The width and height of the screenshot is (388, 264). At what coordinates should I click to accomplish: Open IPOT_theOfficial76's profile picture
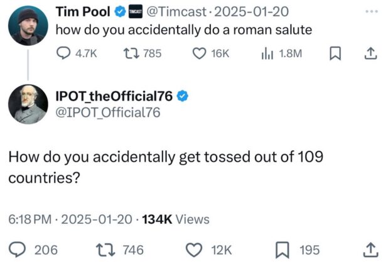[x=27, y=103]
